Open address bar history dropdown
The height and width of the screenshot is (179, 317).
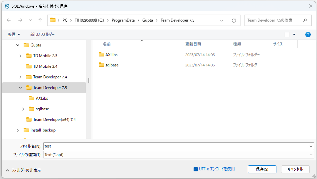[x=222, y=20]
